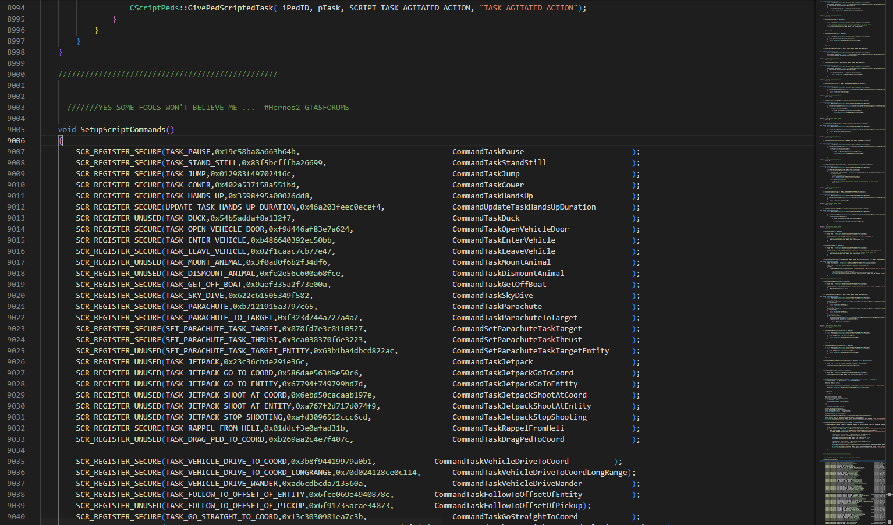Click CommandTaskVehicleDriveToCoordLongRange identifier
Viewport: 893px width, 525px height.
[x=540, y=473]
